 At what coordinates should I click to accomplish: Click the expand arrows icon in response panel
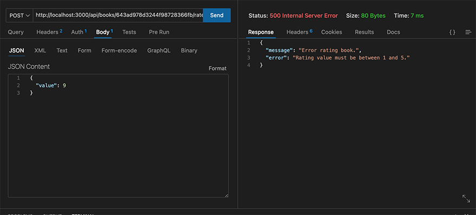coord(466,199)
